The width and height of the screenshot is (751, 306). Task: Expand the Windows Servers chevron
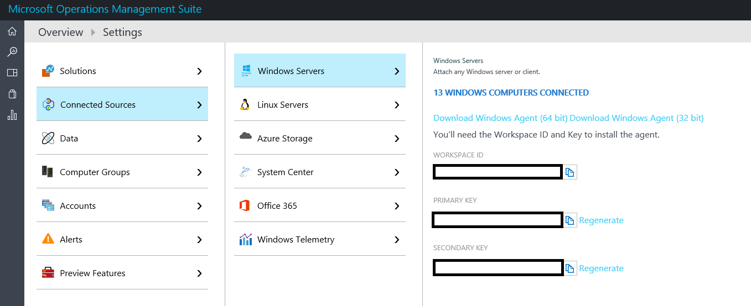tap(397, 71)
